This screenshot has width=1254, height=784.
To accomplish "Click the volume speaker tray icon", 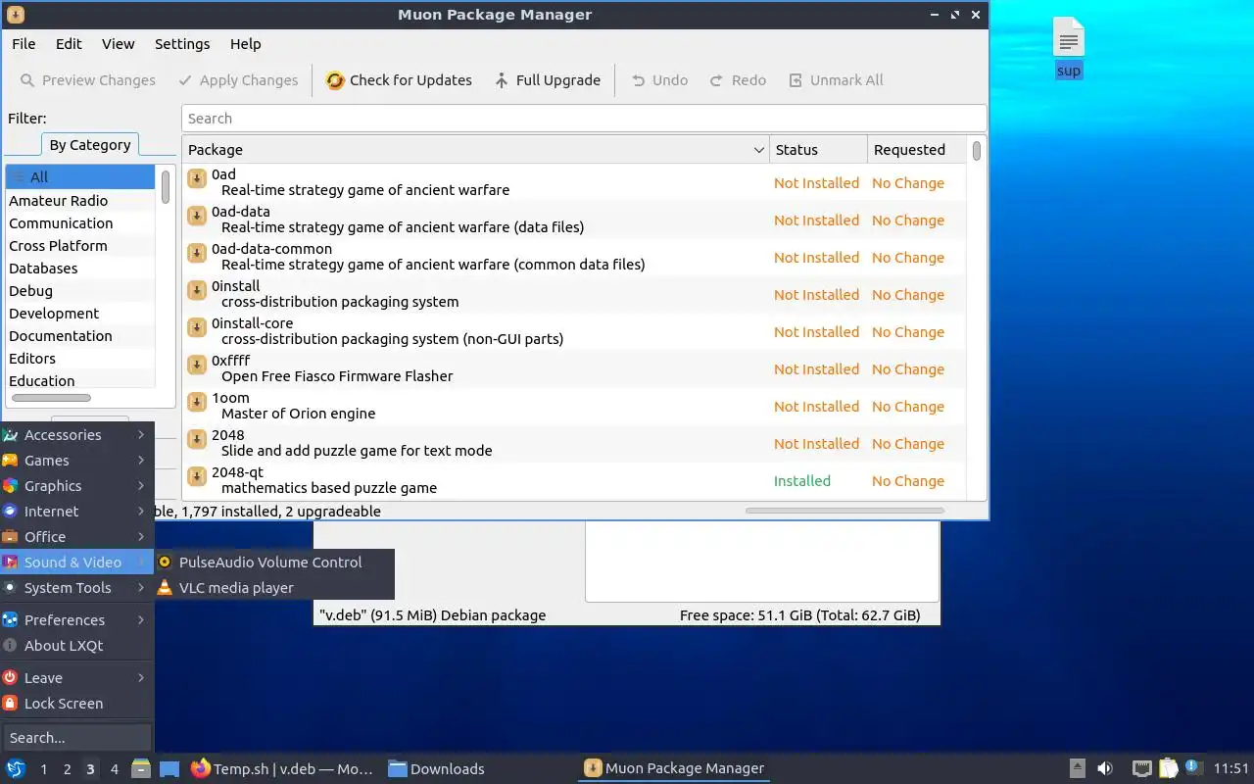I will 1105,769.
